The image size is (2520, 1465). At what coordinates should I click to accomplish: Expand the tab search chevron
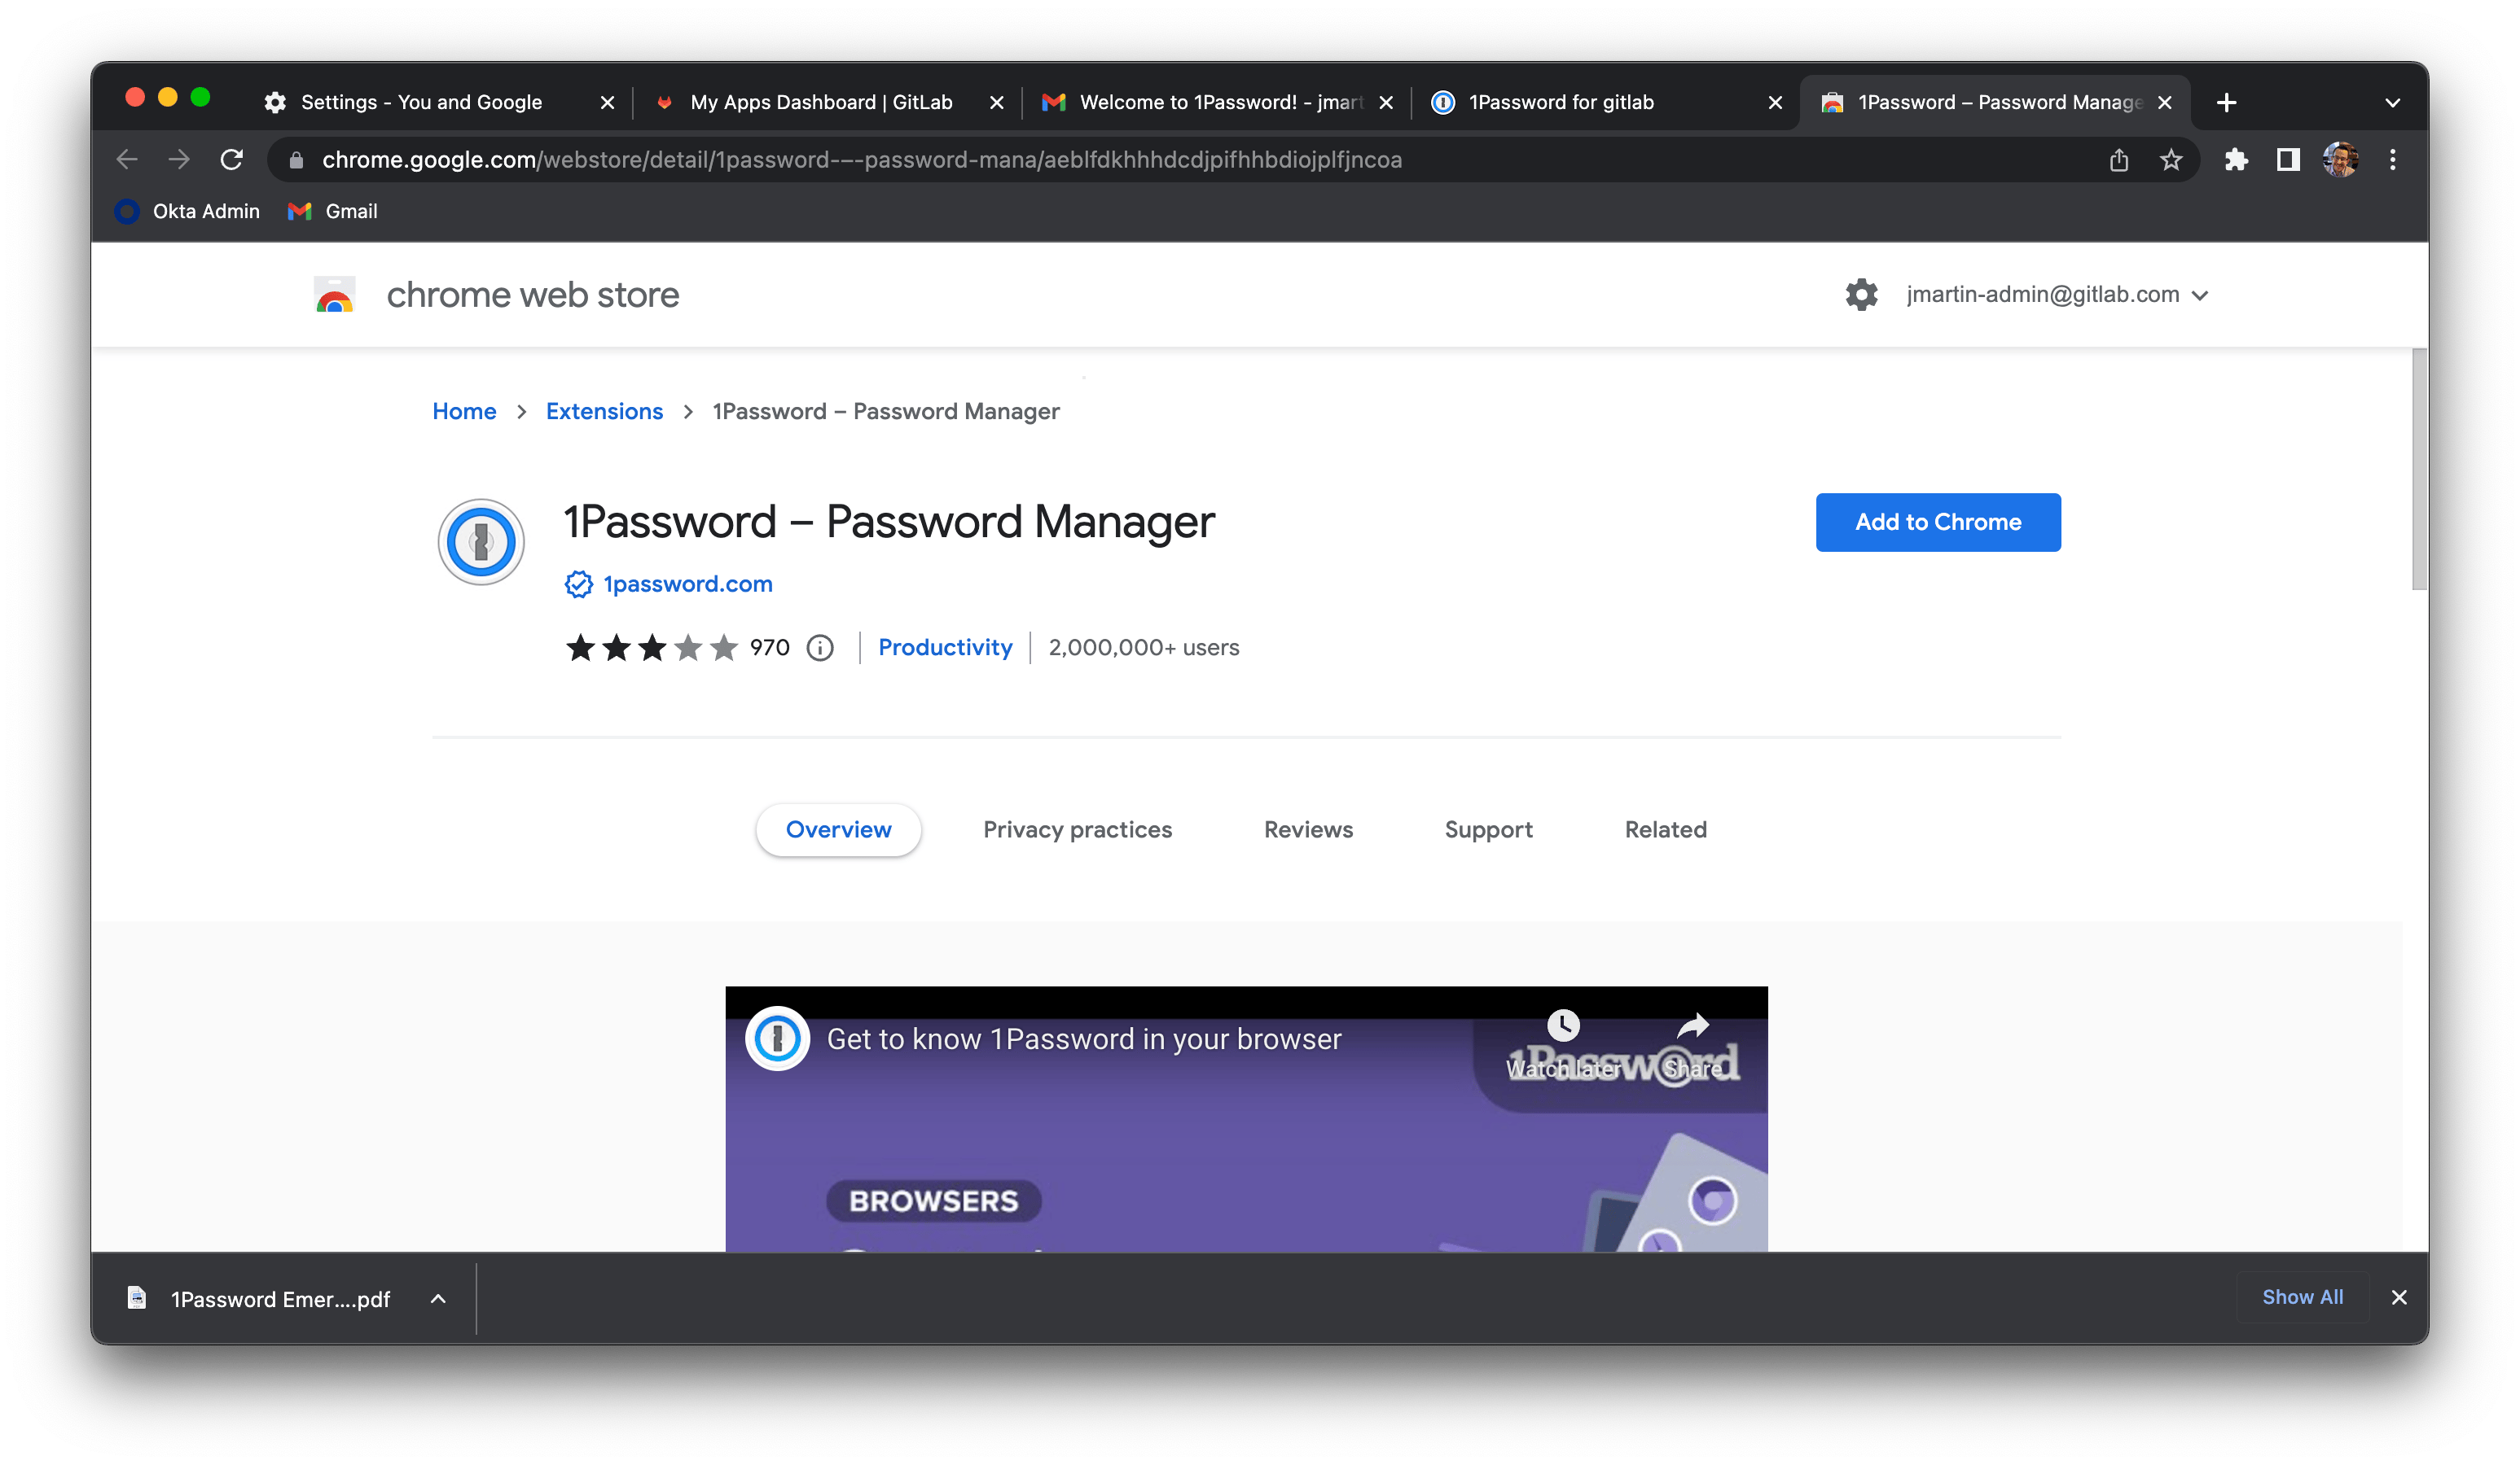2393,103
